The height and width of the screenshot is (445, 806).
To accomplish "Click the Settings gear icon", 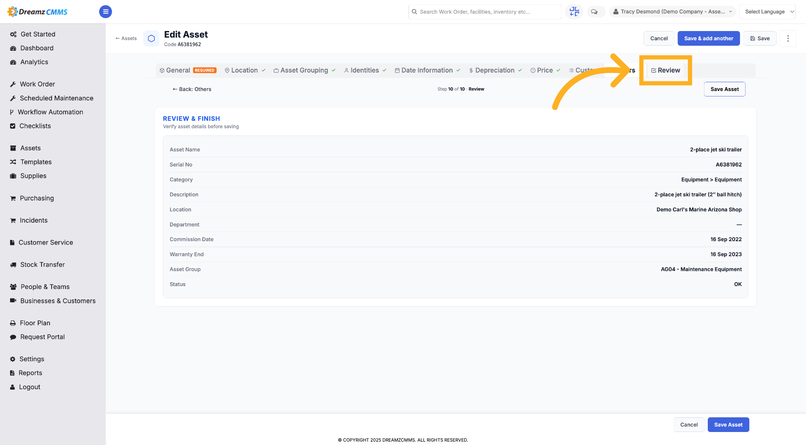I will (x=13, y=359).
